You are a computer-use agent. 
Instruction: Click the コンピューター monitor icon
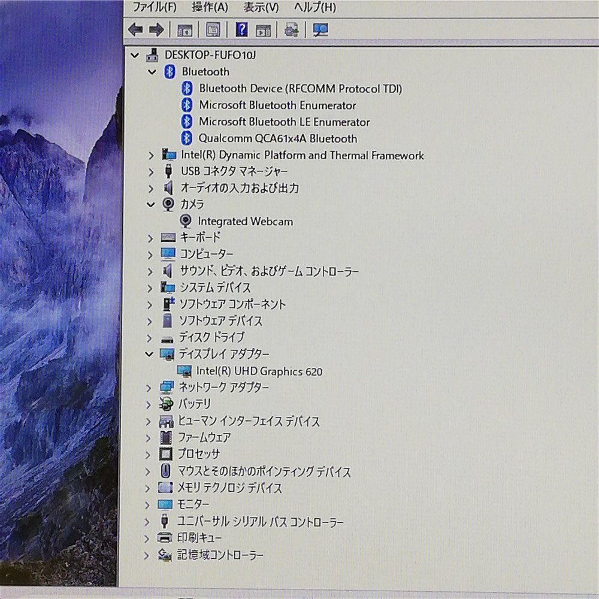click(168, 254)
